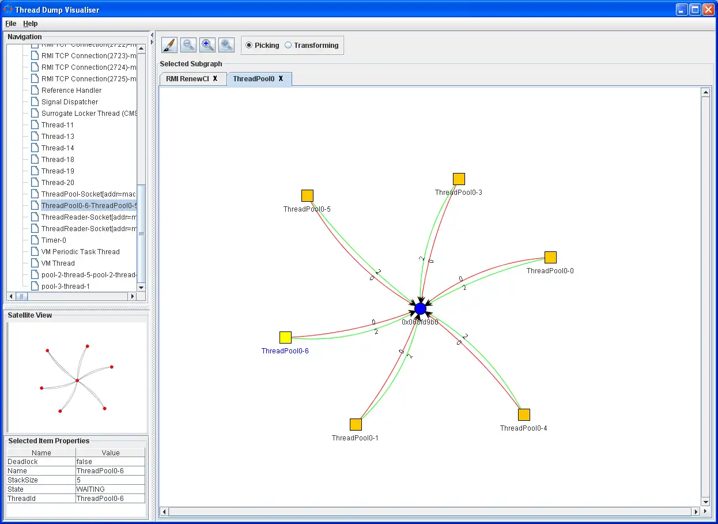Click the Deadlock value cell 'false'
Screen dimensions: 718x524
point(111,462)
